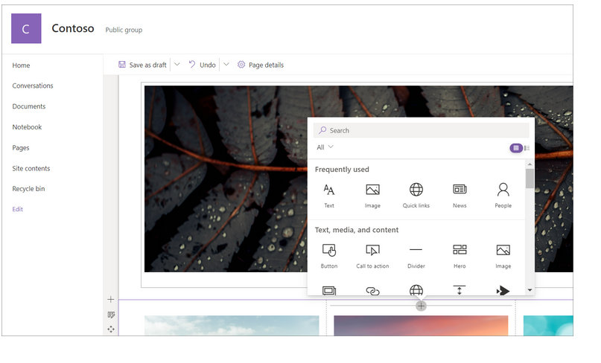Expand the Save as draft dropdown arrow
The height and width of the screenshot is (363, 601).
tap(177, 65)
